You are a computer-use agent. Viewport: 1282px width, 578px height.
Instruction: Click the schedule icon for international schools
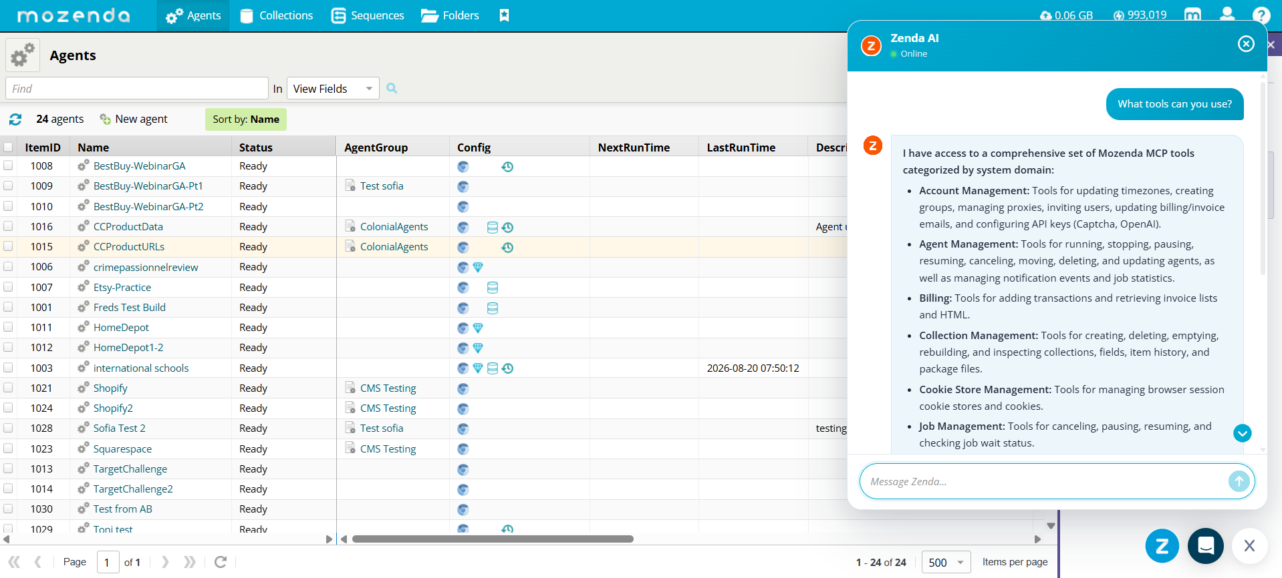tap(507, 368)
